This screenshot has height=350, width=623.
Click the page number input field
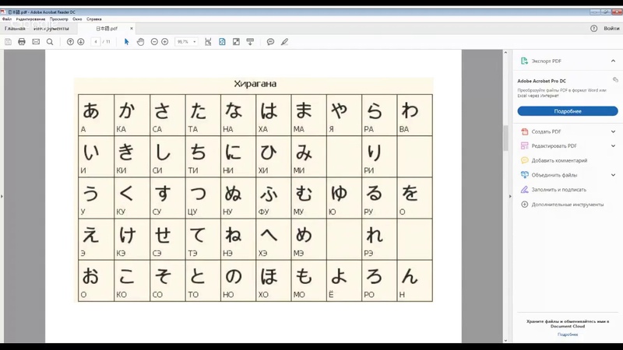pyautogui.click(x=96, y=42)
